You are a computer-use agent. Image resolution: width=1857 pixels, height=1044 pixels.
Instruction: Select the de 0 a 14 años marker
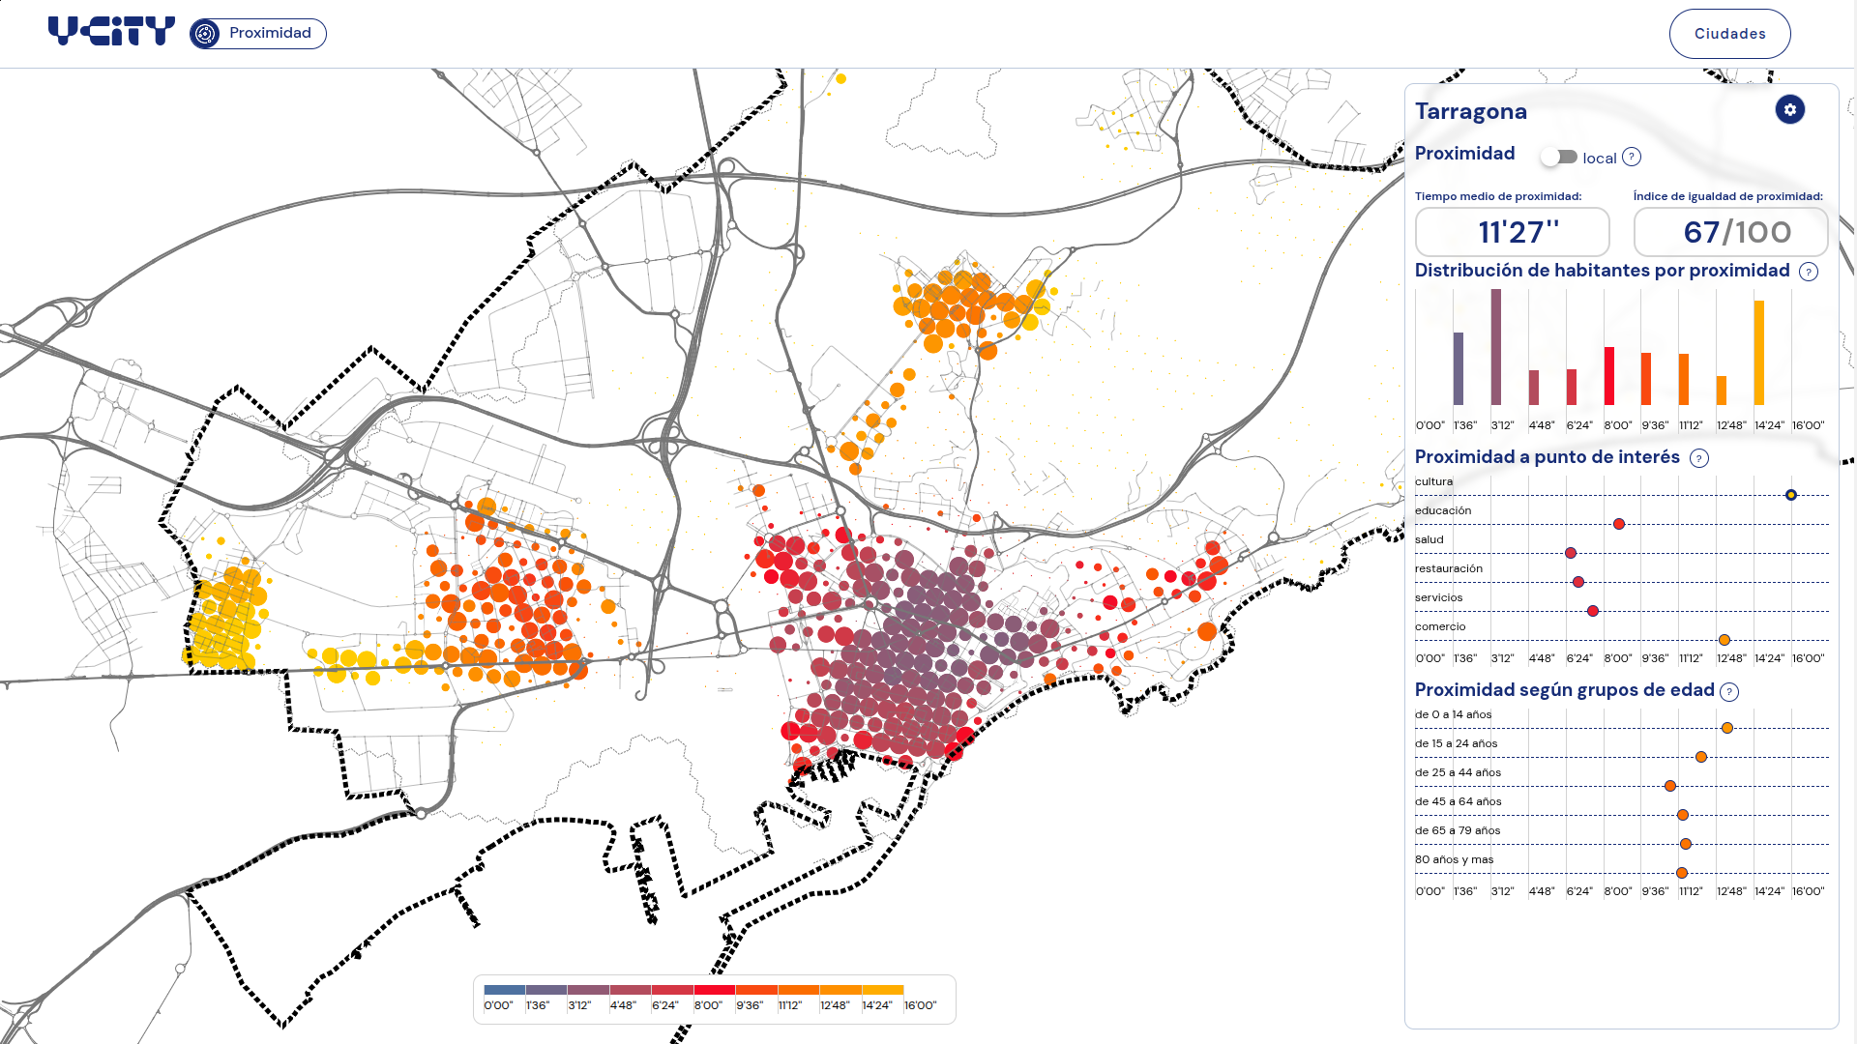[1727, 728]
